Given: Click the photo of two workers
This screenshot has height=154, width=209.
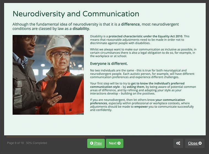Looking at the screenshot, I should tap(48, 75).
